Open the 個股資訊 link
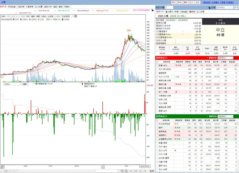Image resolution: width=239 pixels, height=173 pixels. [207, 3]
